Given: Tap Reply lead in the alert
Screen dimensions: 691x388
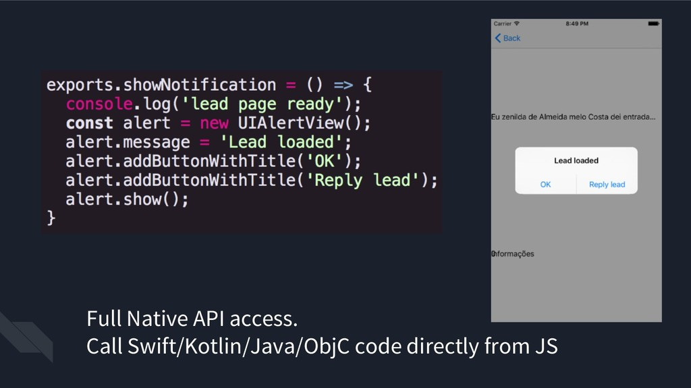Looking at the screenshot, I should (x=607, y=185).
